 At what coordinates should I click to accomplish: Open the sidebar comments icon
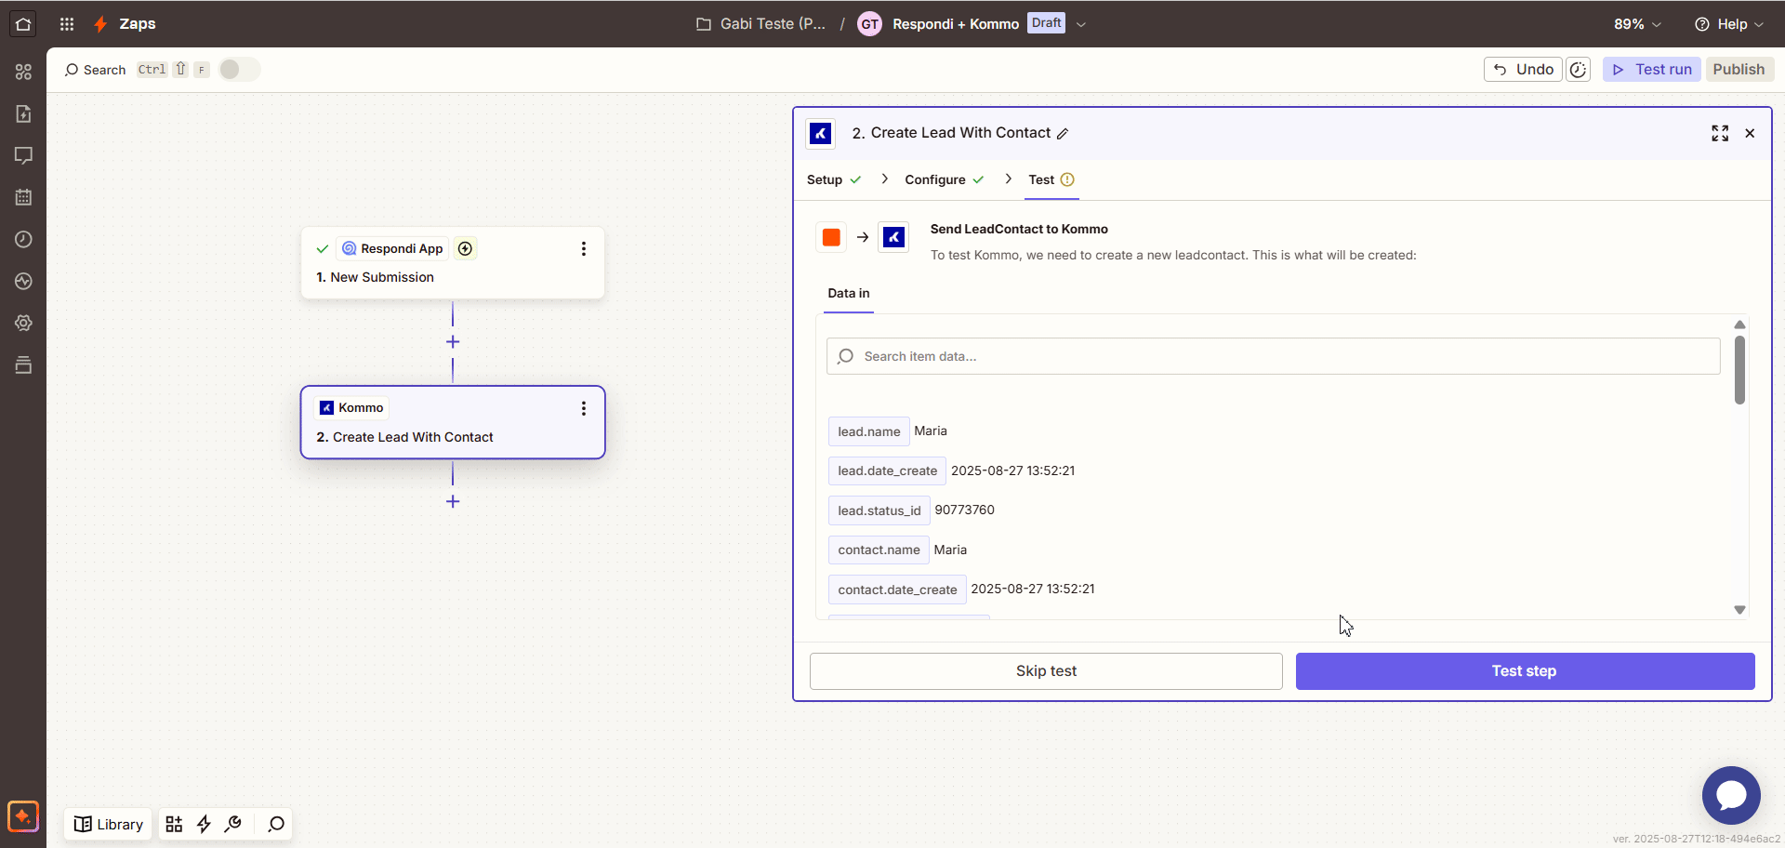[23, 155]
